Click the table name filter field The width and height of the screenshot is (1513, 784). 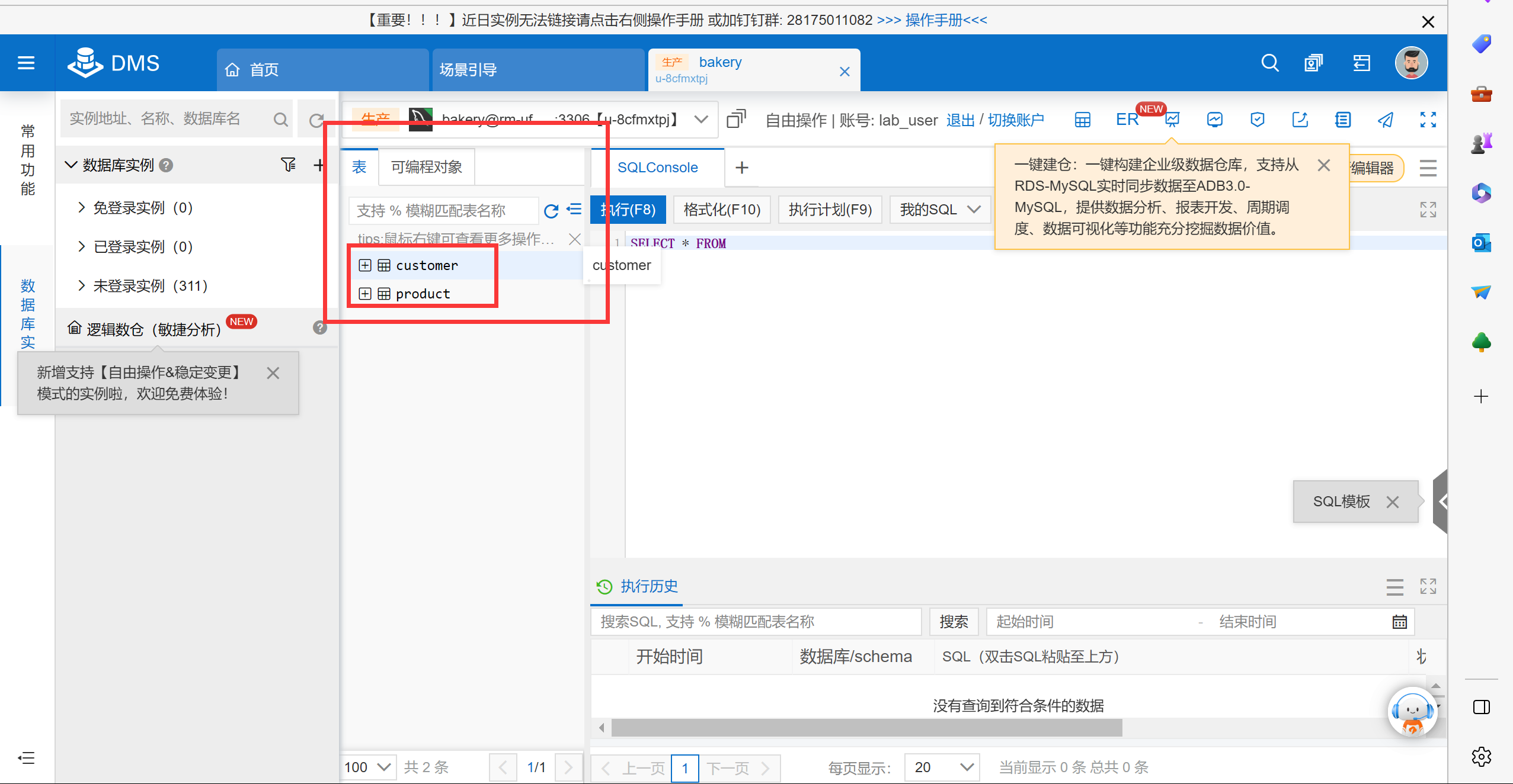click(443, 210)
